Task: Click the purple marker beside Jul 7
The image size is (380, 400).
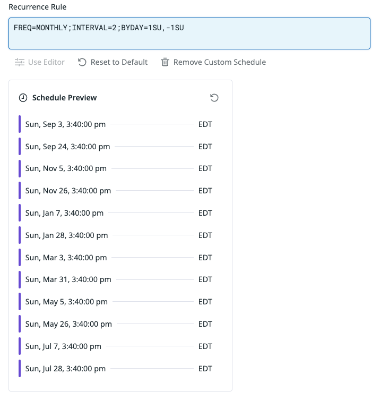Action: pos(20,346)
